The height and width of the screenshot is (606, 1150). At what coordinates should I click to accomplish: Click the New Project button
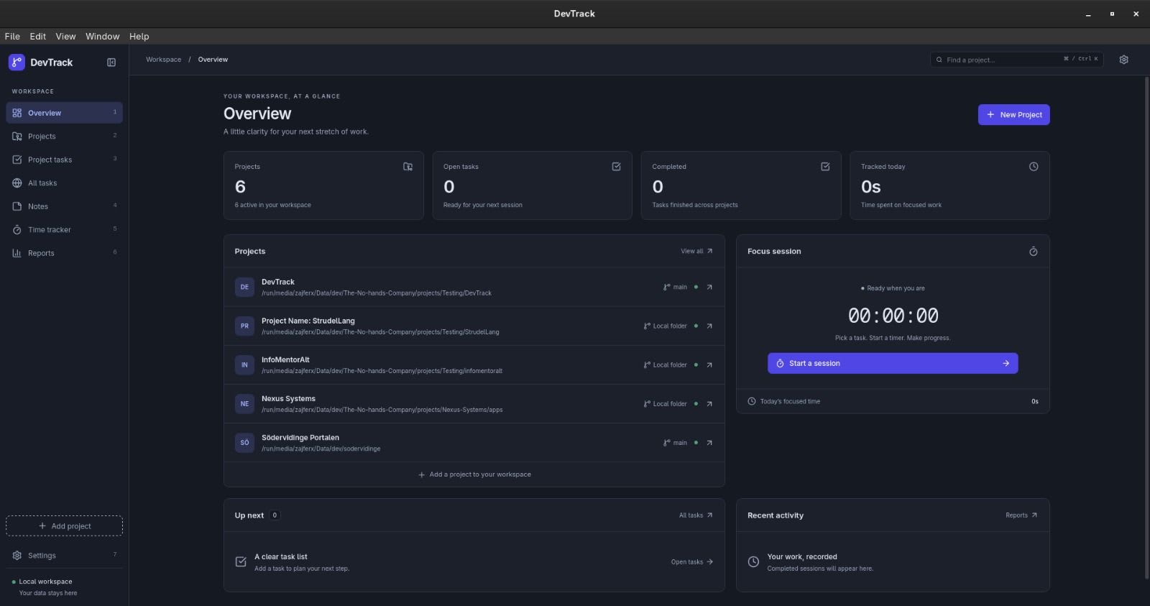[x=1013, y=115]
